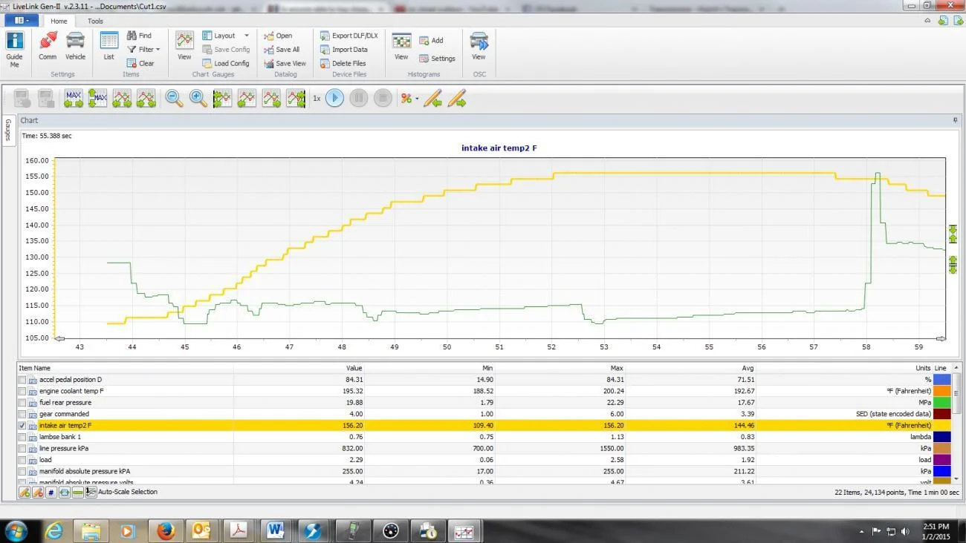Uncheck the intake air temp2 F box

[22, 426]
